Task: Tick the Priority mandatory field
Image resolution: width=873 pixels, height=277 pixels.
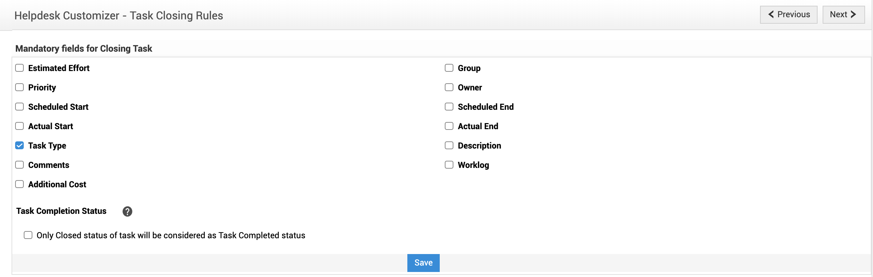Action: click(x=19, y=88)
